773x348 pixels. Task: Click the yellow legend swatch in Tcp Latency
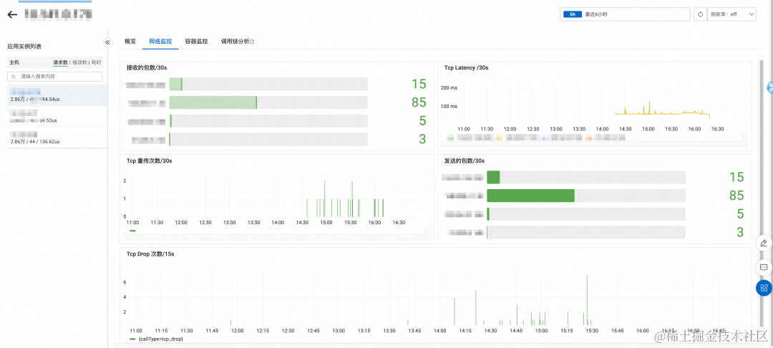click(498, 138)
